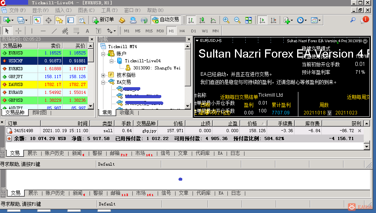Viewport: 376px width, 213px height.
Task: Select the trendline drawing tool
Action: 54,31
